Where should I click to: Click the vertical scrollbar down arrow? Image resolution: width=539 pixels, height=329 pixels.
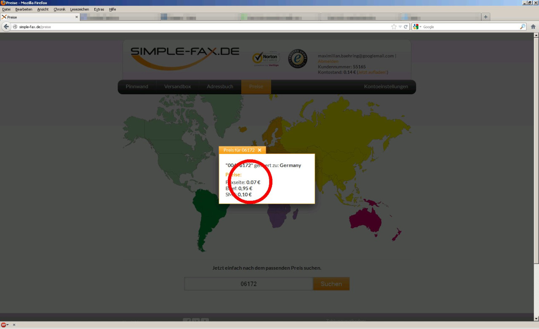(x=536, y=318)
